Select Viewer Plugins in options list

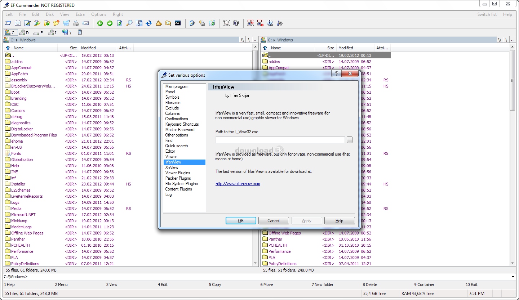(x=178, y=173)
